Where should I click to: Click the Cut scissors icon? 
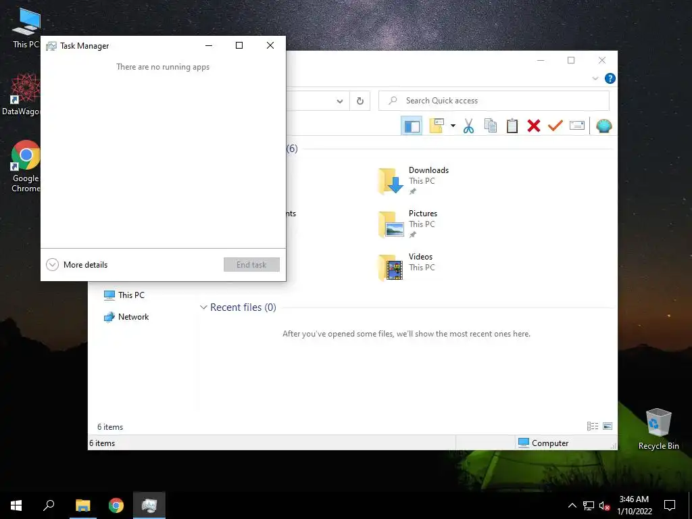468,126
